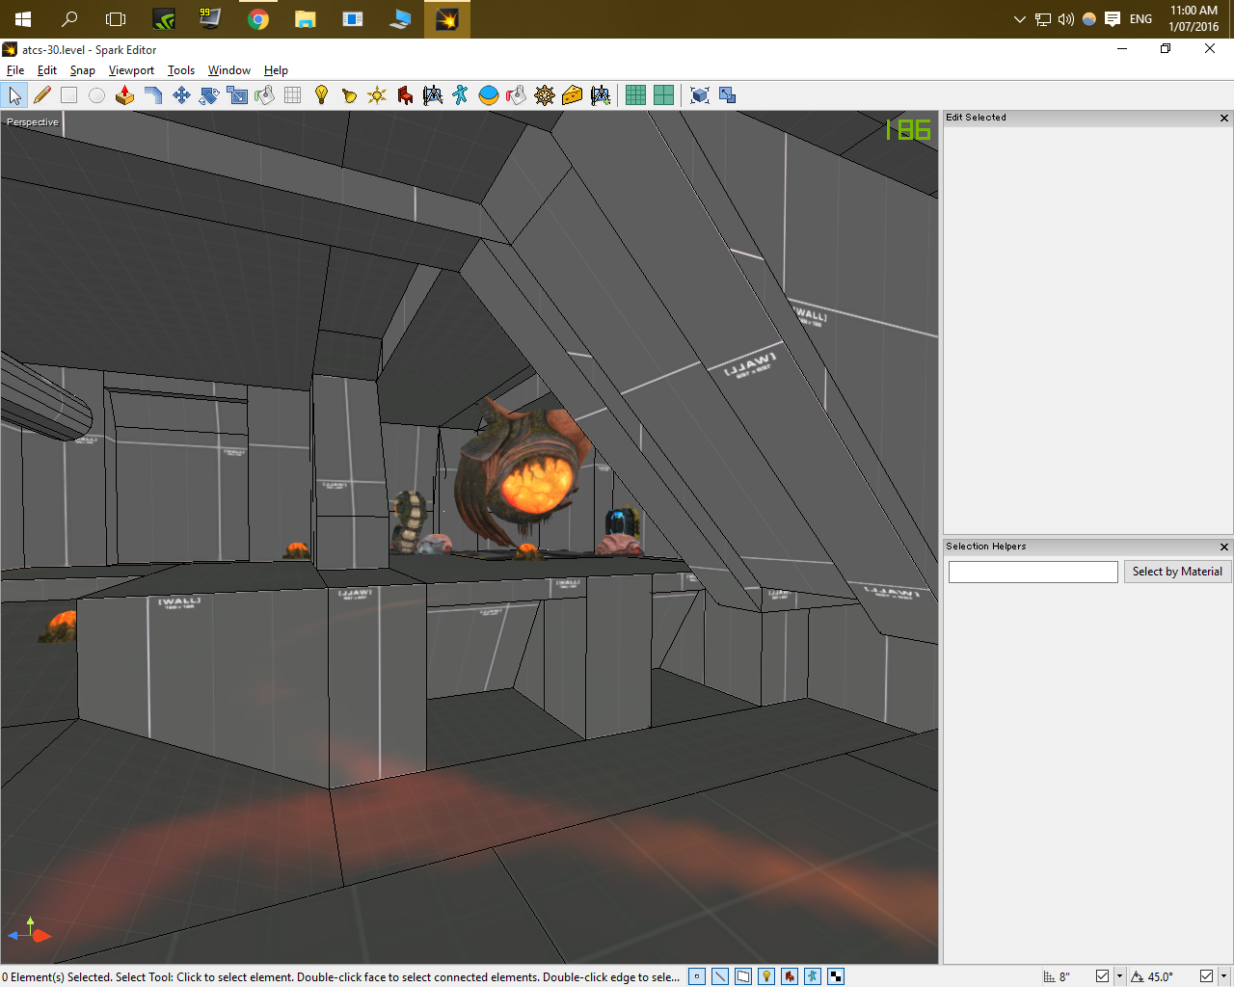1234x987 pixels.
Task: Click the Select by Material button
Action: 1177,572
